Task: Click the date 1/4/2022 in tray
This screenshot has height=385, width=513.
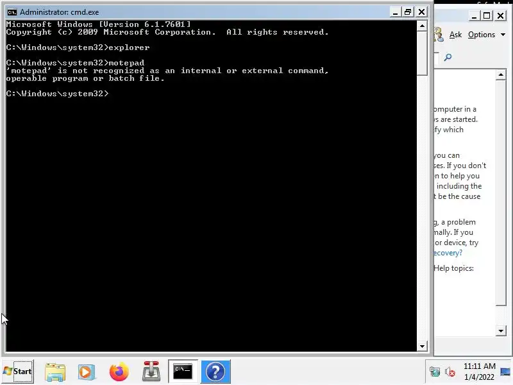Action: 479,377
